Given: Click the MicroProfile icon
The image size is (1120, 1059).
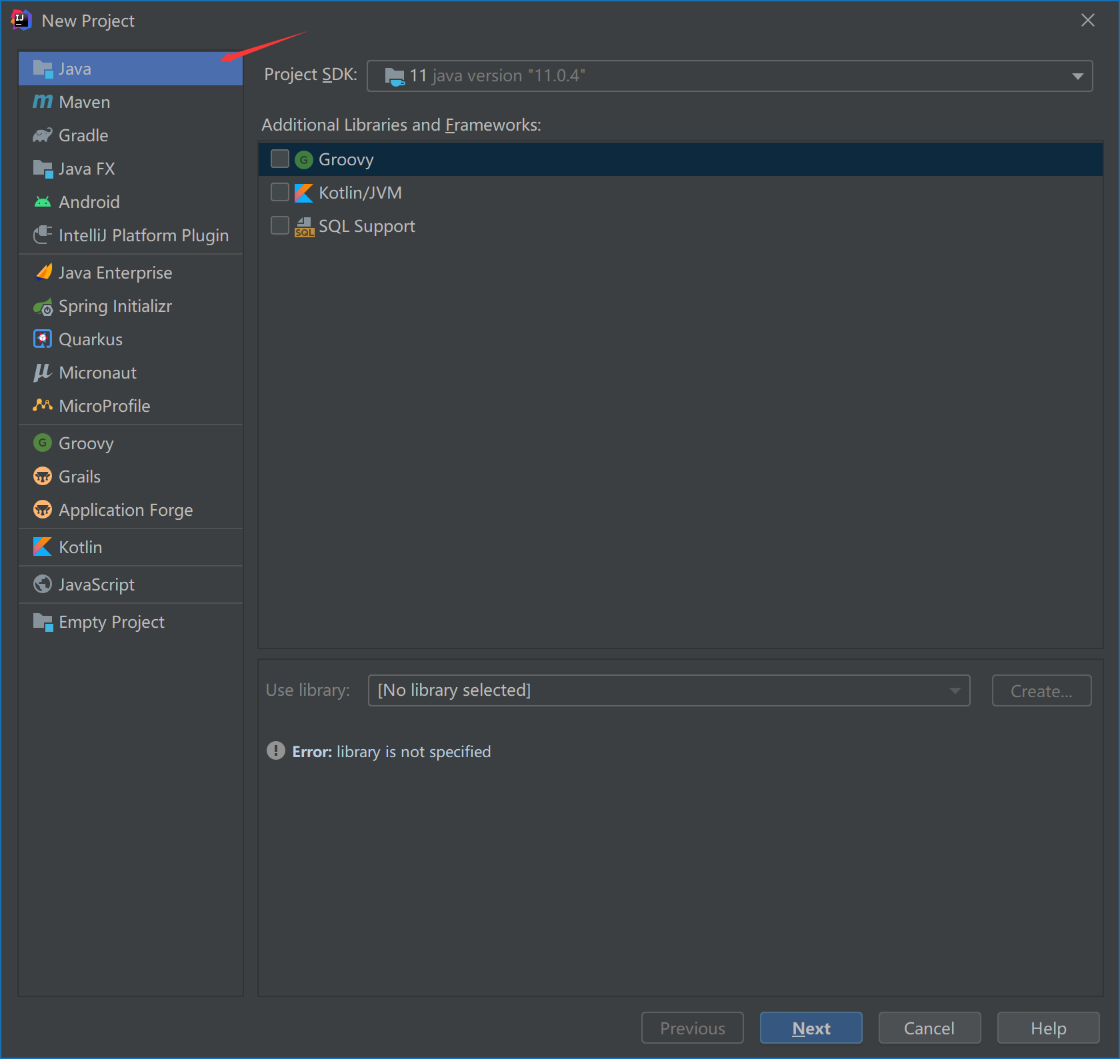Looking at the screenshot, I should tap(43, 405).
